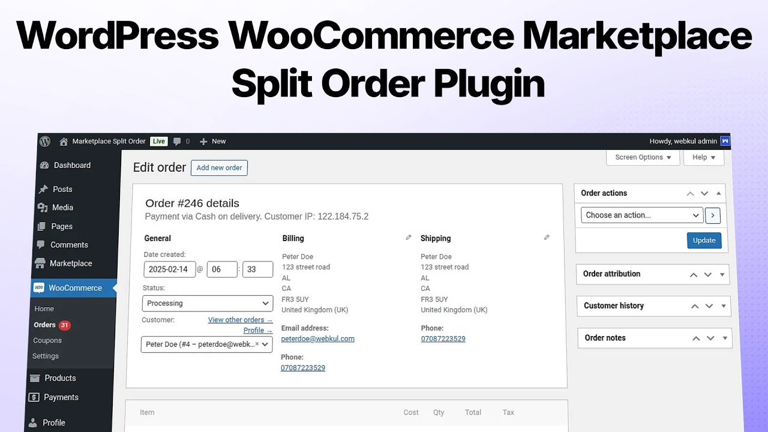The height and width of the screenshot is (432, 768).
Task: Open WooCommerce Home submenu
Action: (x=44, y=309)
